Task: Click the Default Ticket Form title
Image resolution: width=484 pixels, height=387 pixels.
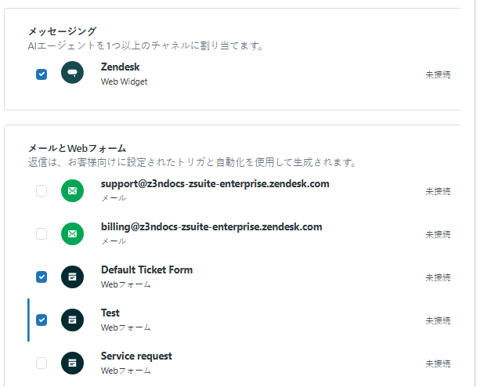Action: coord(146,270)
